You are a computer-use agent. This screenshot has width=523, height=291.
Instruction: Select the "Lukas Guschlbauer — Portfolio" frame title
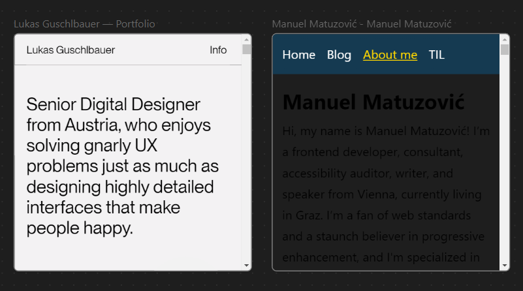[84, 24]
